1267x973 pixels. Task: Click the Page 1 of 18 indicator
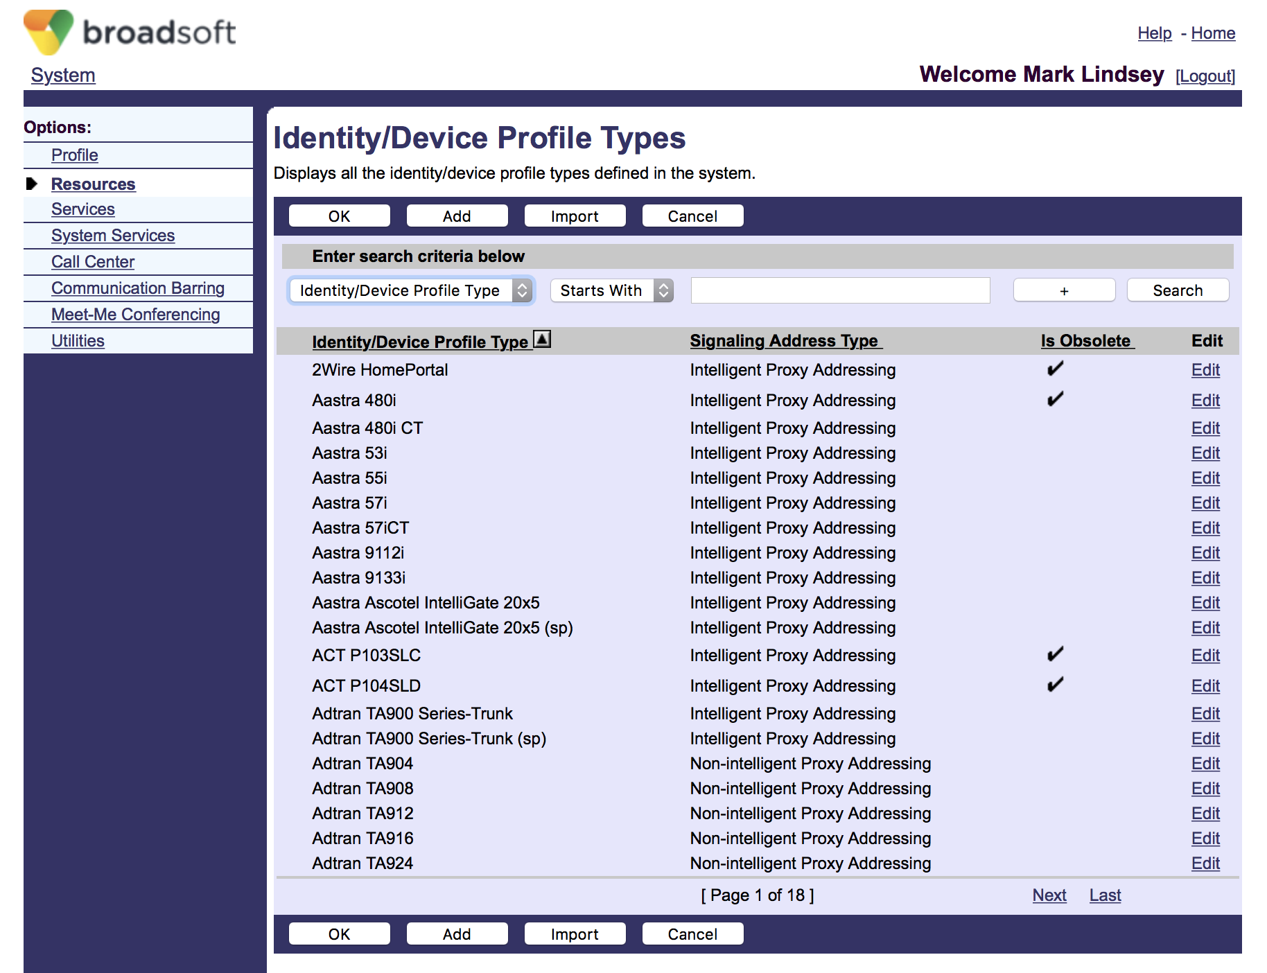[758, 895]
